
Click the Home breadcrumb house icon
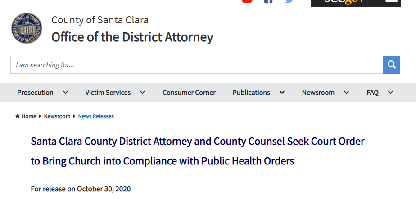point(18,116)
